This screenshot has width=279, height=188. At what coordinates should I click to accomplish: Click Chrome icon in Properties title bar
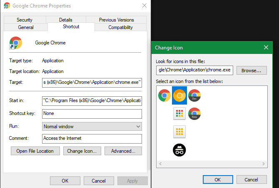click(7, 6)
